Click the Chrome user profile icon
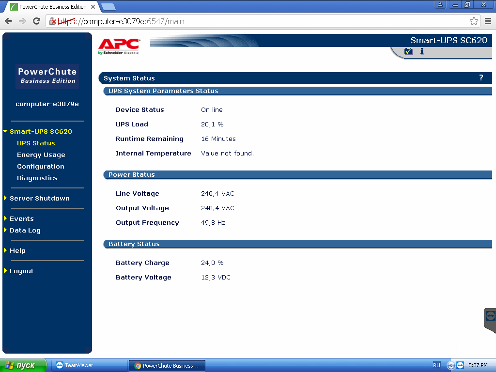 tap(440, 4)
